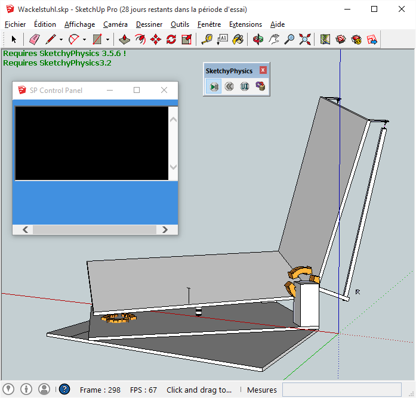The image size is (416, 398).
Task: Click right scroll arrow in SP Control Panel
Action: coord(165,229)
